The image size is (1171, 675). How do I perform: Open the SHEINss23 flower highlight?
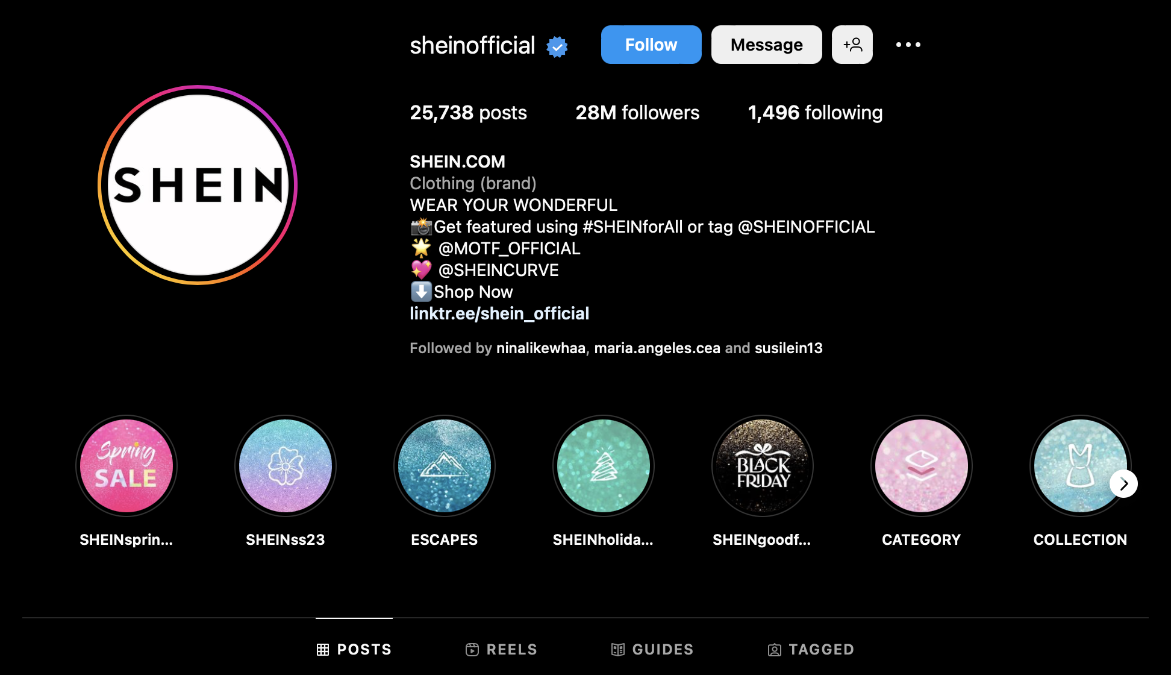tap(286, 466)
